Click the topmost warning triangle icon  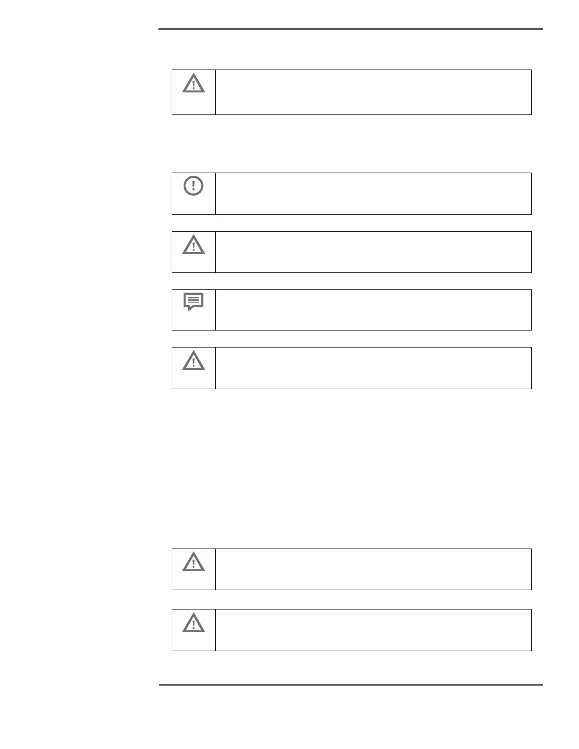coord(193,84)
